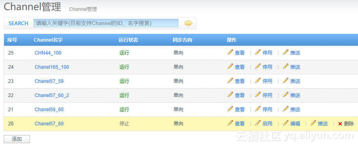Click 查看 link for CHN44_100
The width and height of the screenshot is (358, 146).
pos(240,53)
